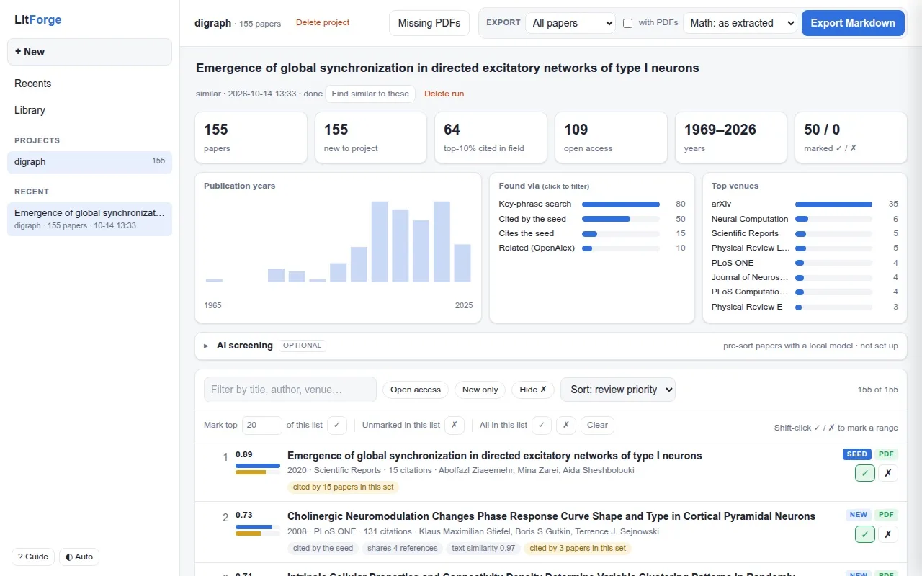Click the 'Mark top' number field showing 20

[x=262, y=425]
